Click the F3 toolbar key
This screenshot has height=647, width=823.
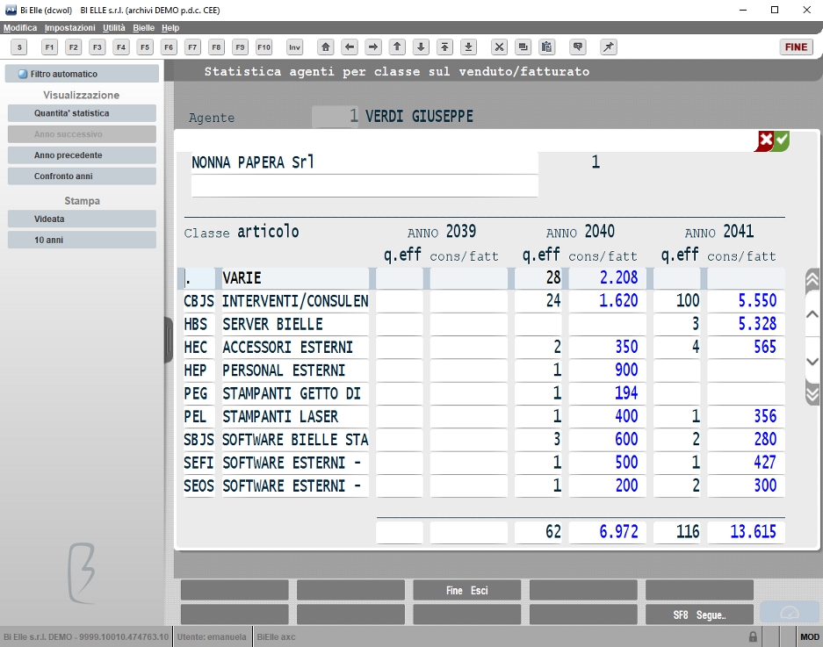(97, 47)
